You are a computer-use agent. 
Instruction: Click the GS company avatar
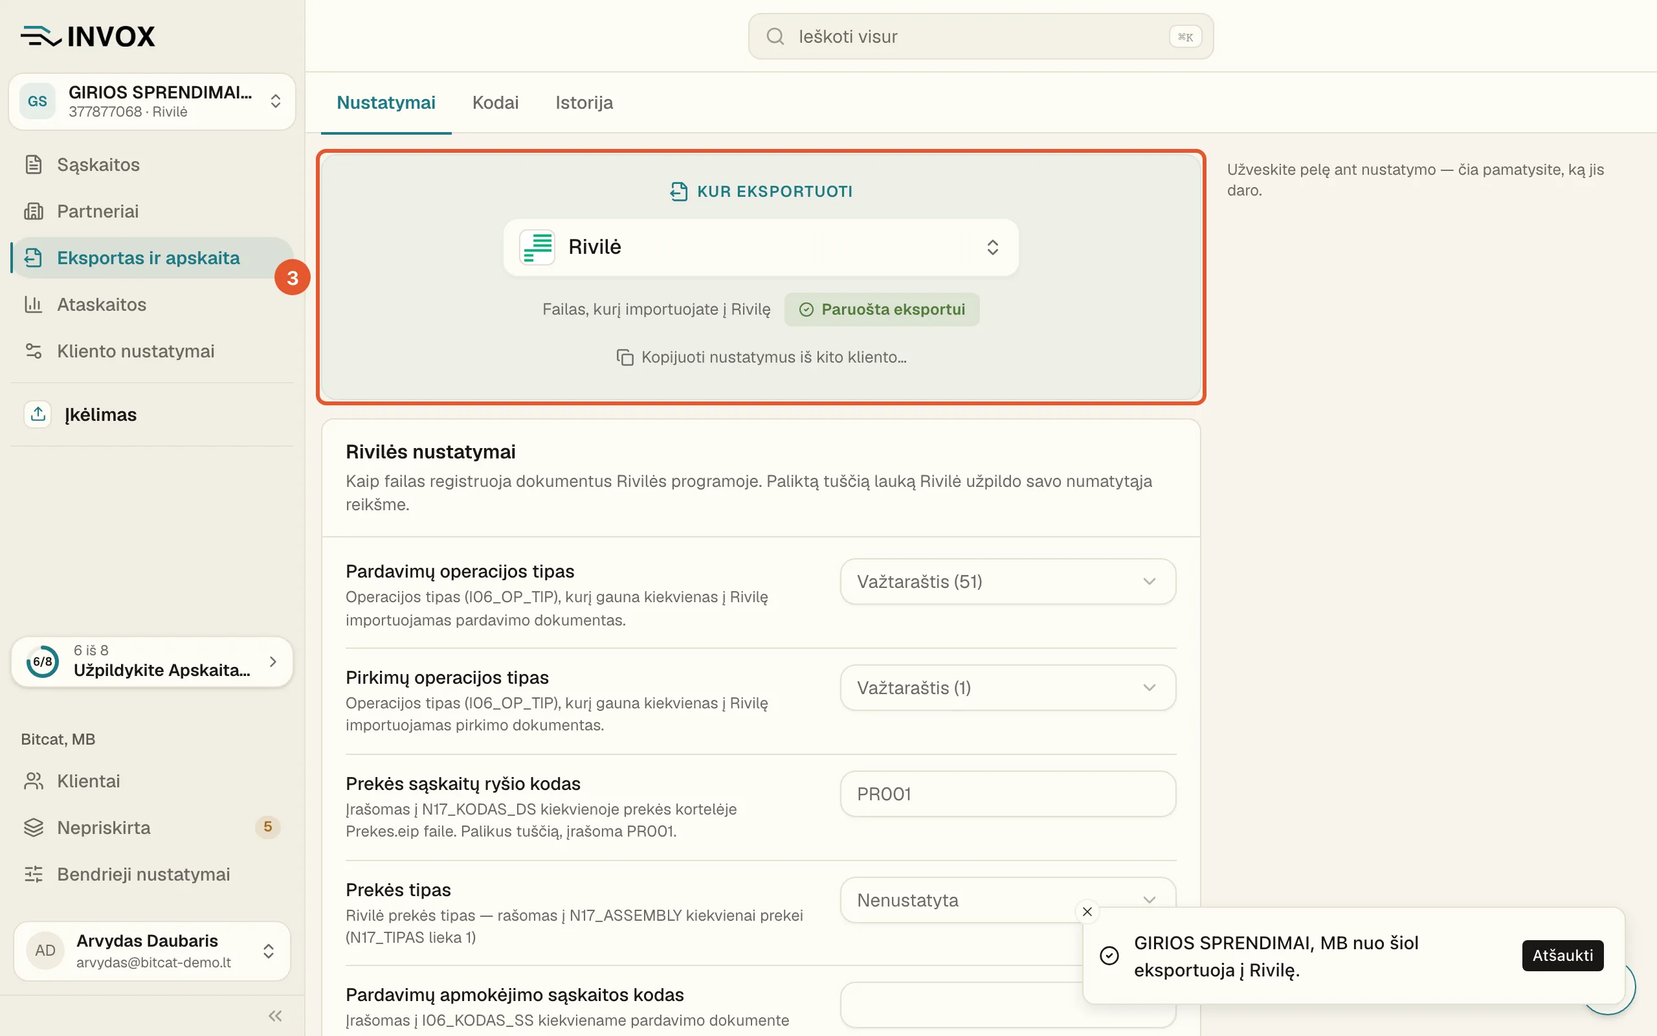click(x=37, y=102)
